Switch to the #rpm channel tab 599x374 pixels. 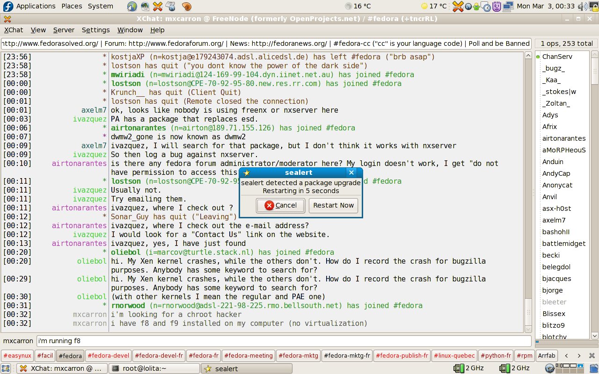click(x=524, y=356)
